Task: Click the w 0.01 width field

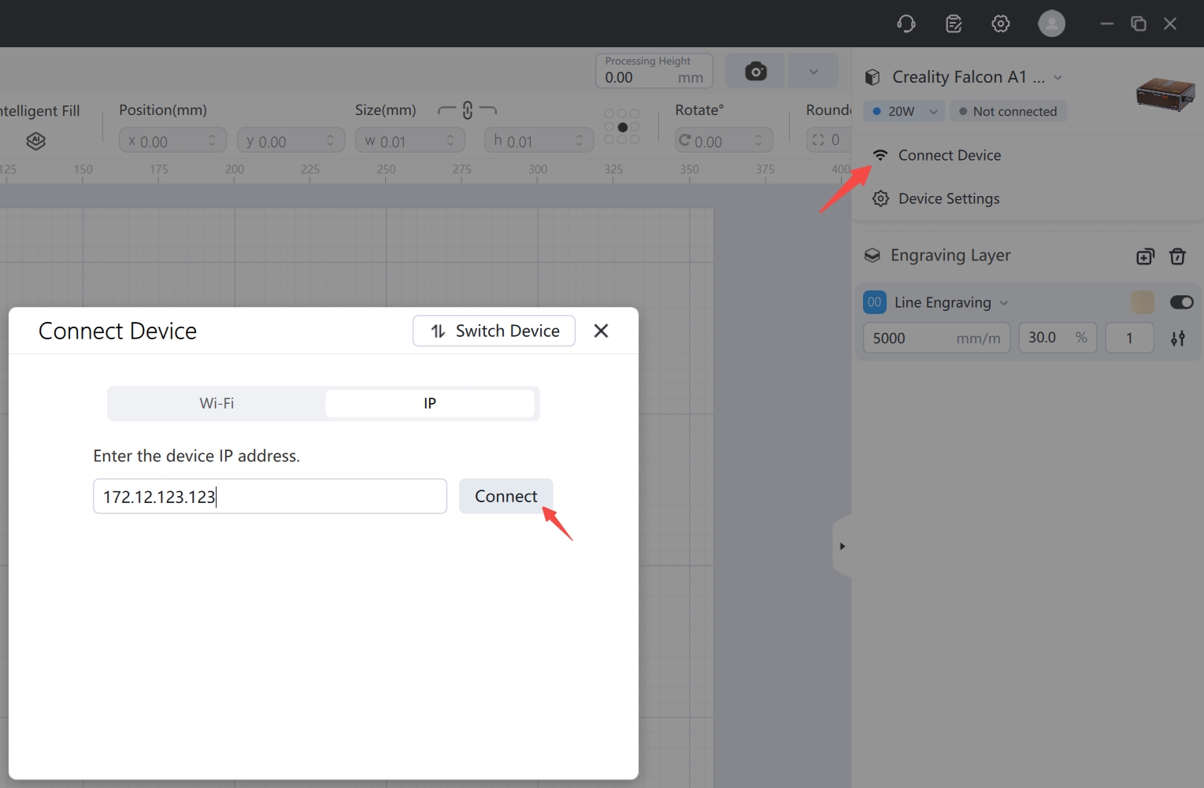Action: (409, 140)
